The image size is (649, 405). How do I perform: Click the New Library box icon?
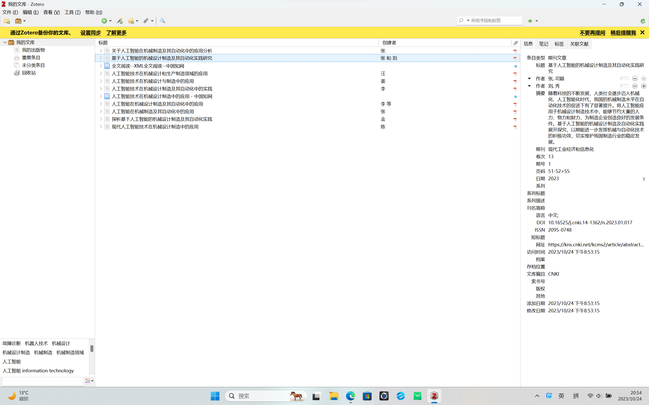(18, 21)
